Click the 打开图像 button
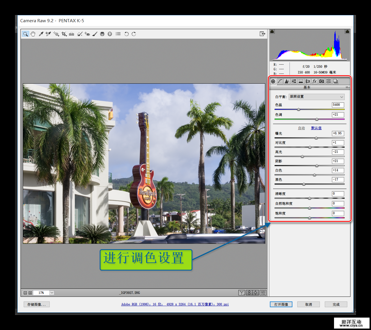 pos(281,304)
